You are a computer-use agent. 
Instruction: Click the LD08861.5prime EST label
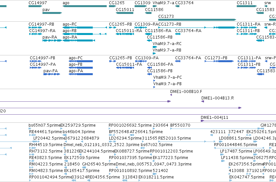click(x=235, y=138)
